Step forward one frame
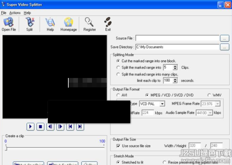The height and width of the screenshot is (165, 232). pos(60,127)
